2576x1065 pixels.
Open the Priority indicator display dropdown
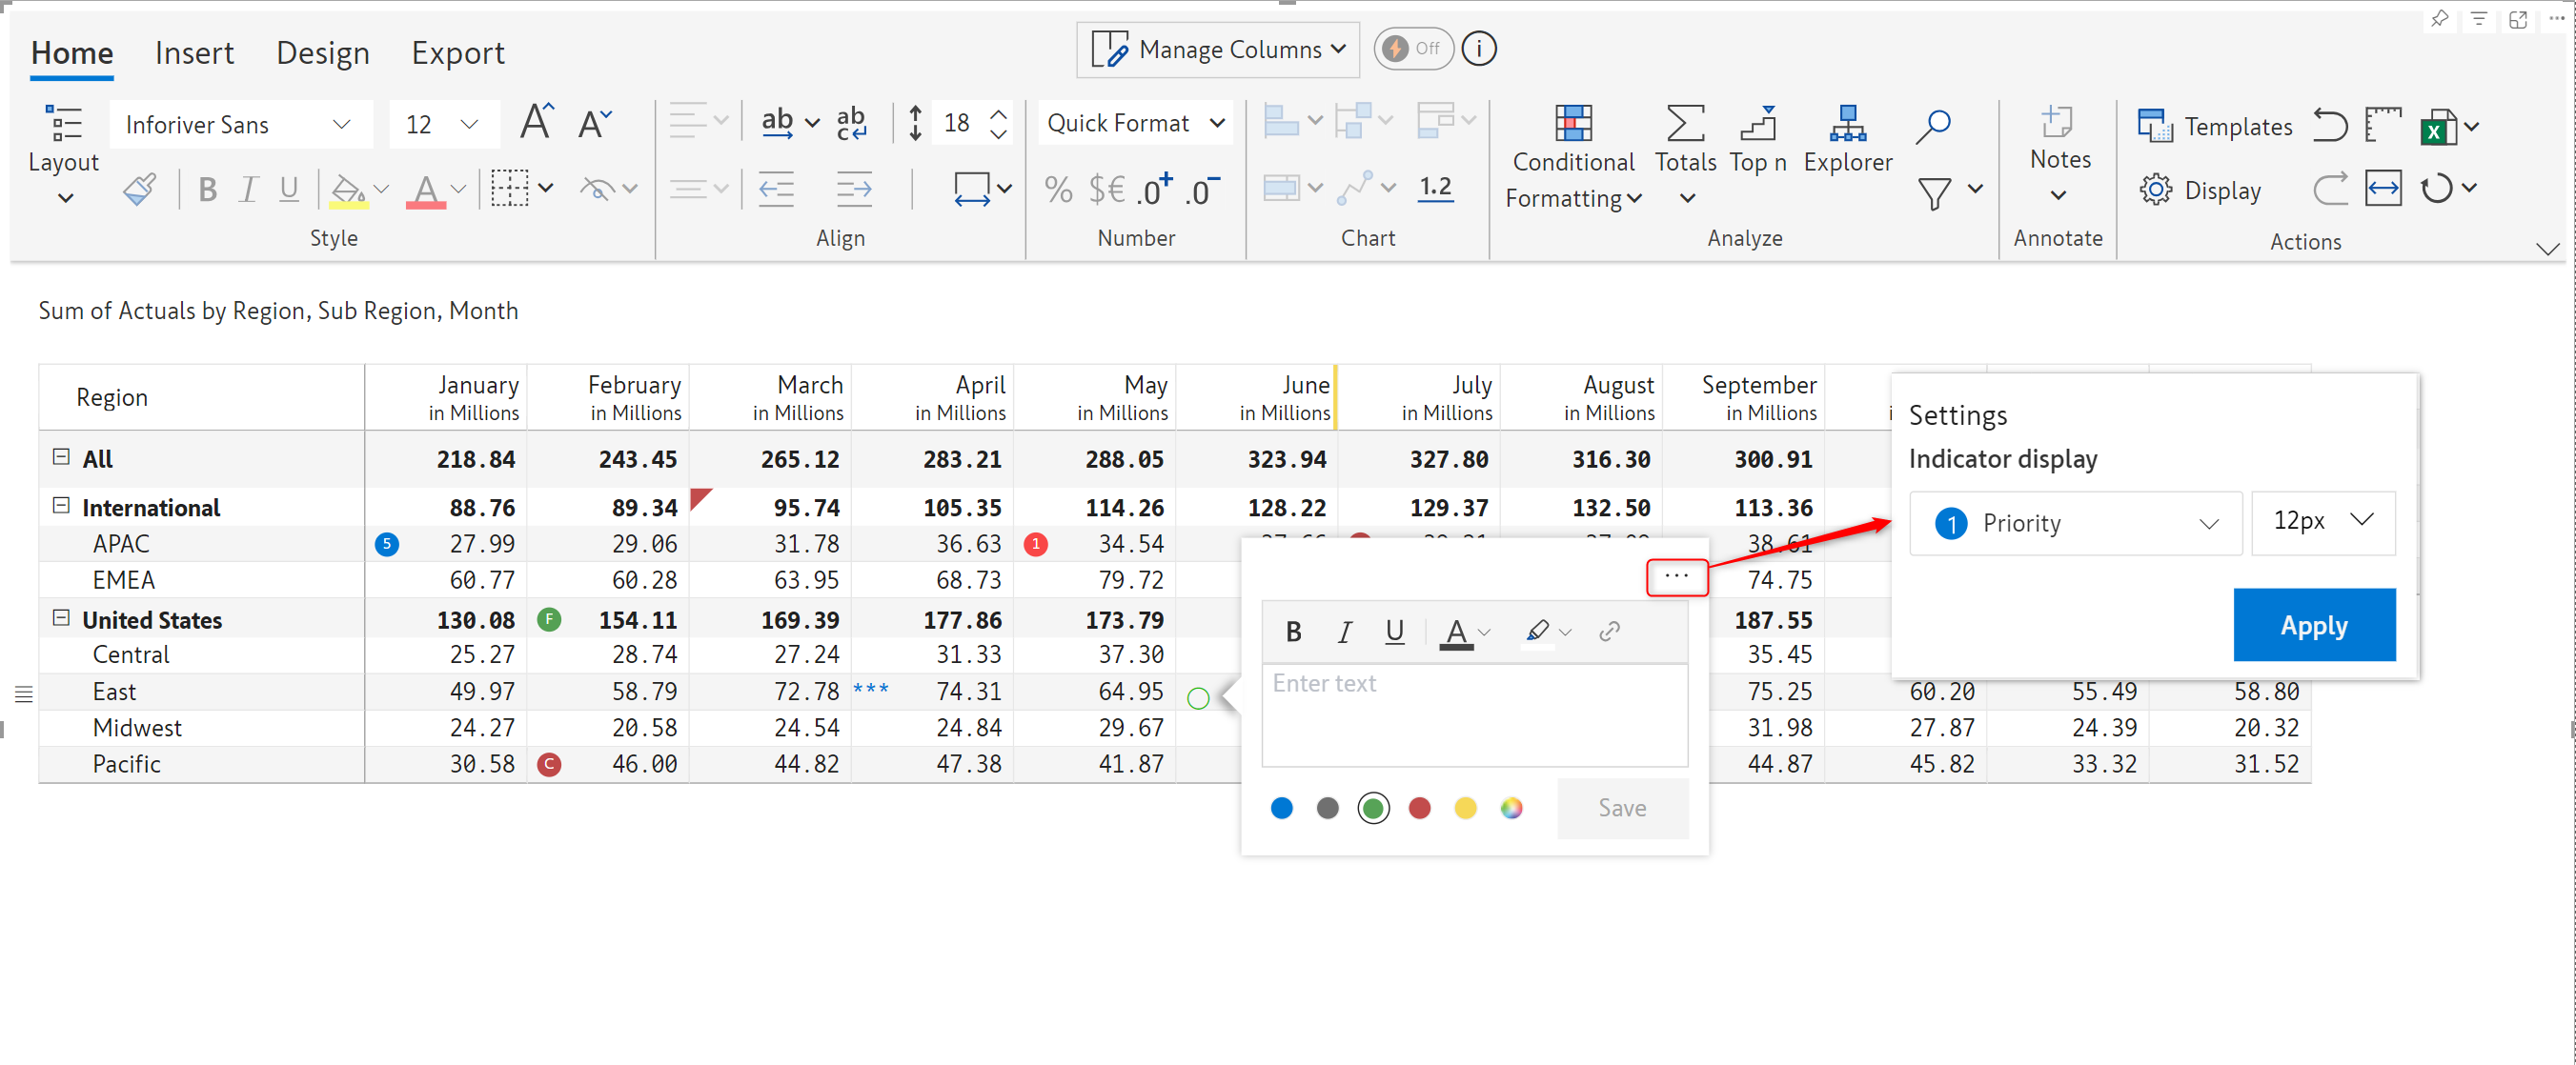2075,523
